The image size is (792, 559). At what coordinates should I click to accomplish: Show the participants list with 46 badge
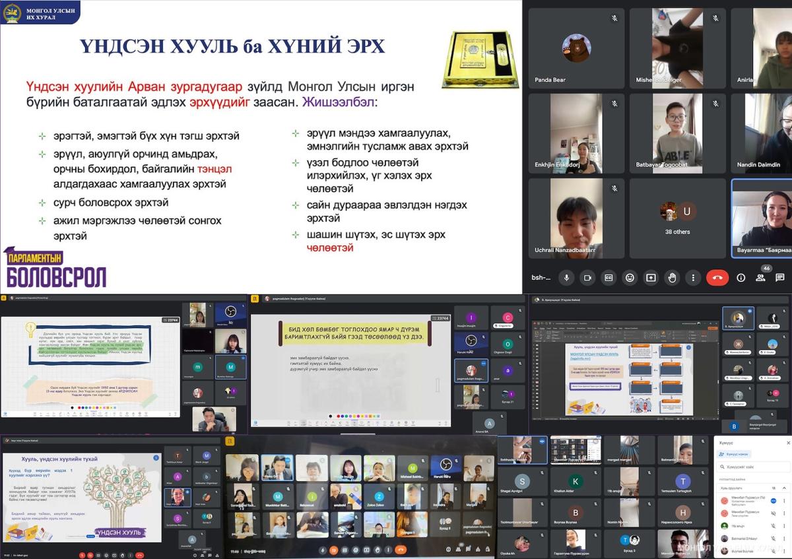point(761,278)
